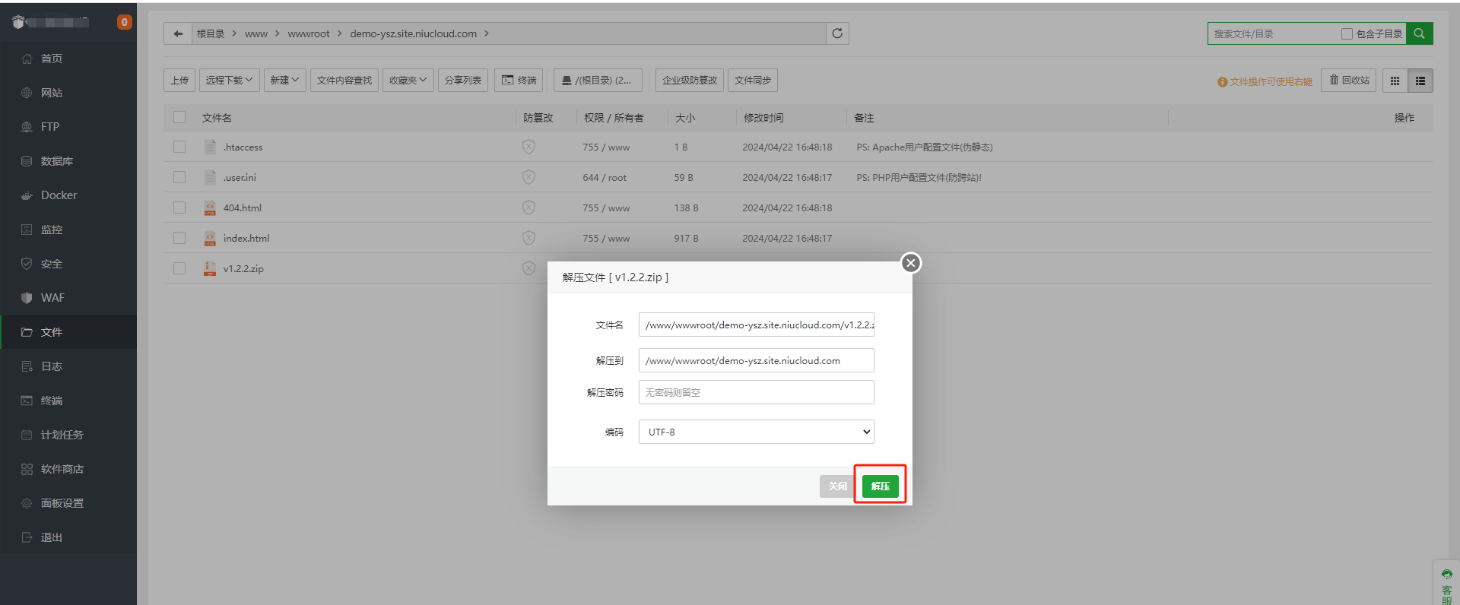Image resolution: width=1460 pixels, height=605 pixels.
Task: Click the 上传 upload button
Action: click(179, 81)
